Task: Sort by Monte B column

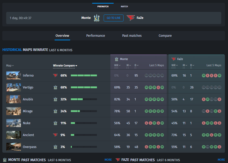Action: pos(136,65)
